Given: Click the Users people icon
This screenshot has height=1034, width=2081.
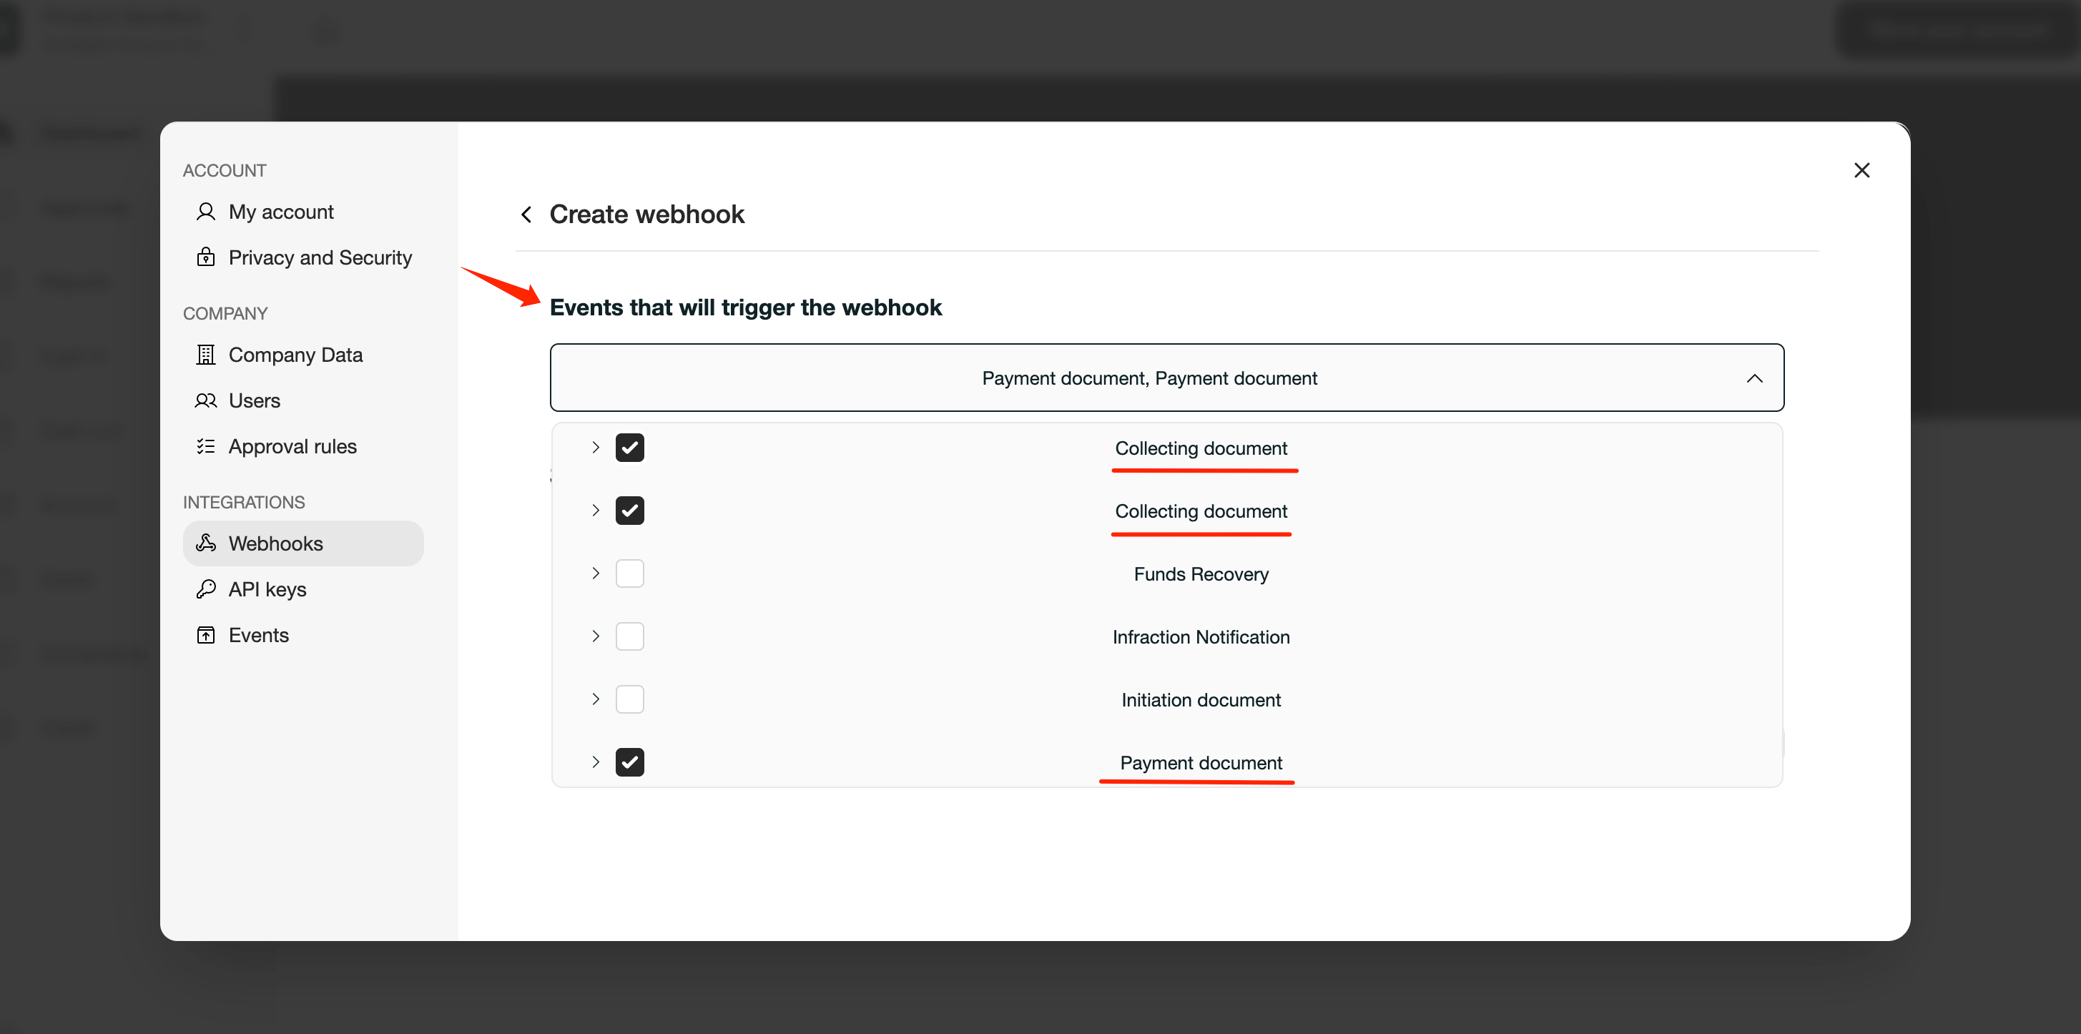Looking at the screenshot, I should 206,400.
